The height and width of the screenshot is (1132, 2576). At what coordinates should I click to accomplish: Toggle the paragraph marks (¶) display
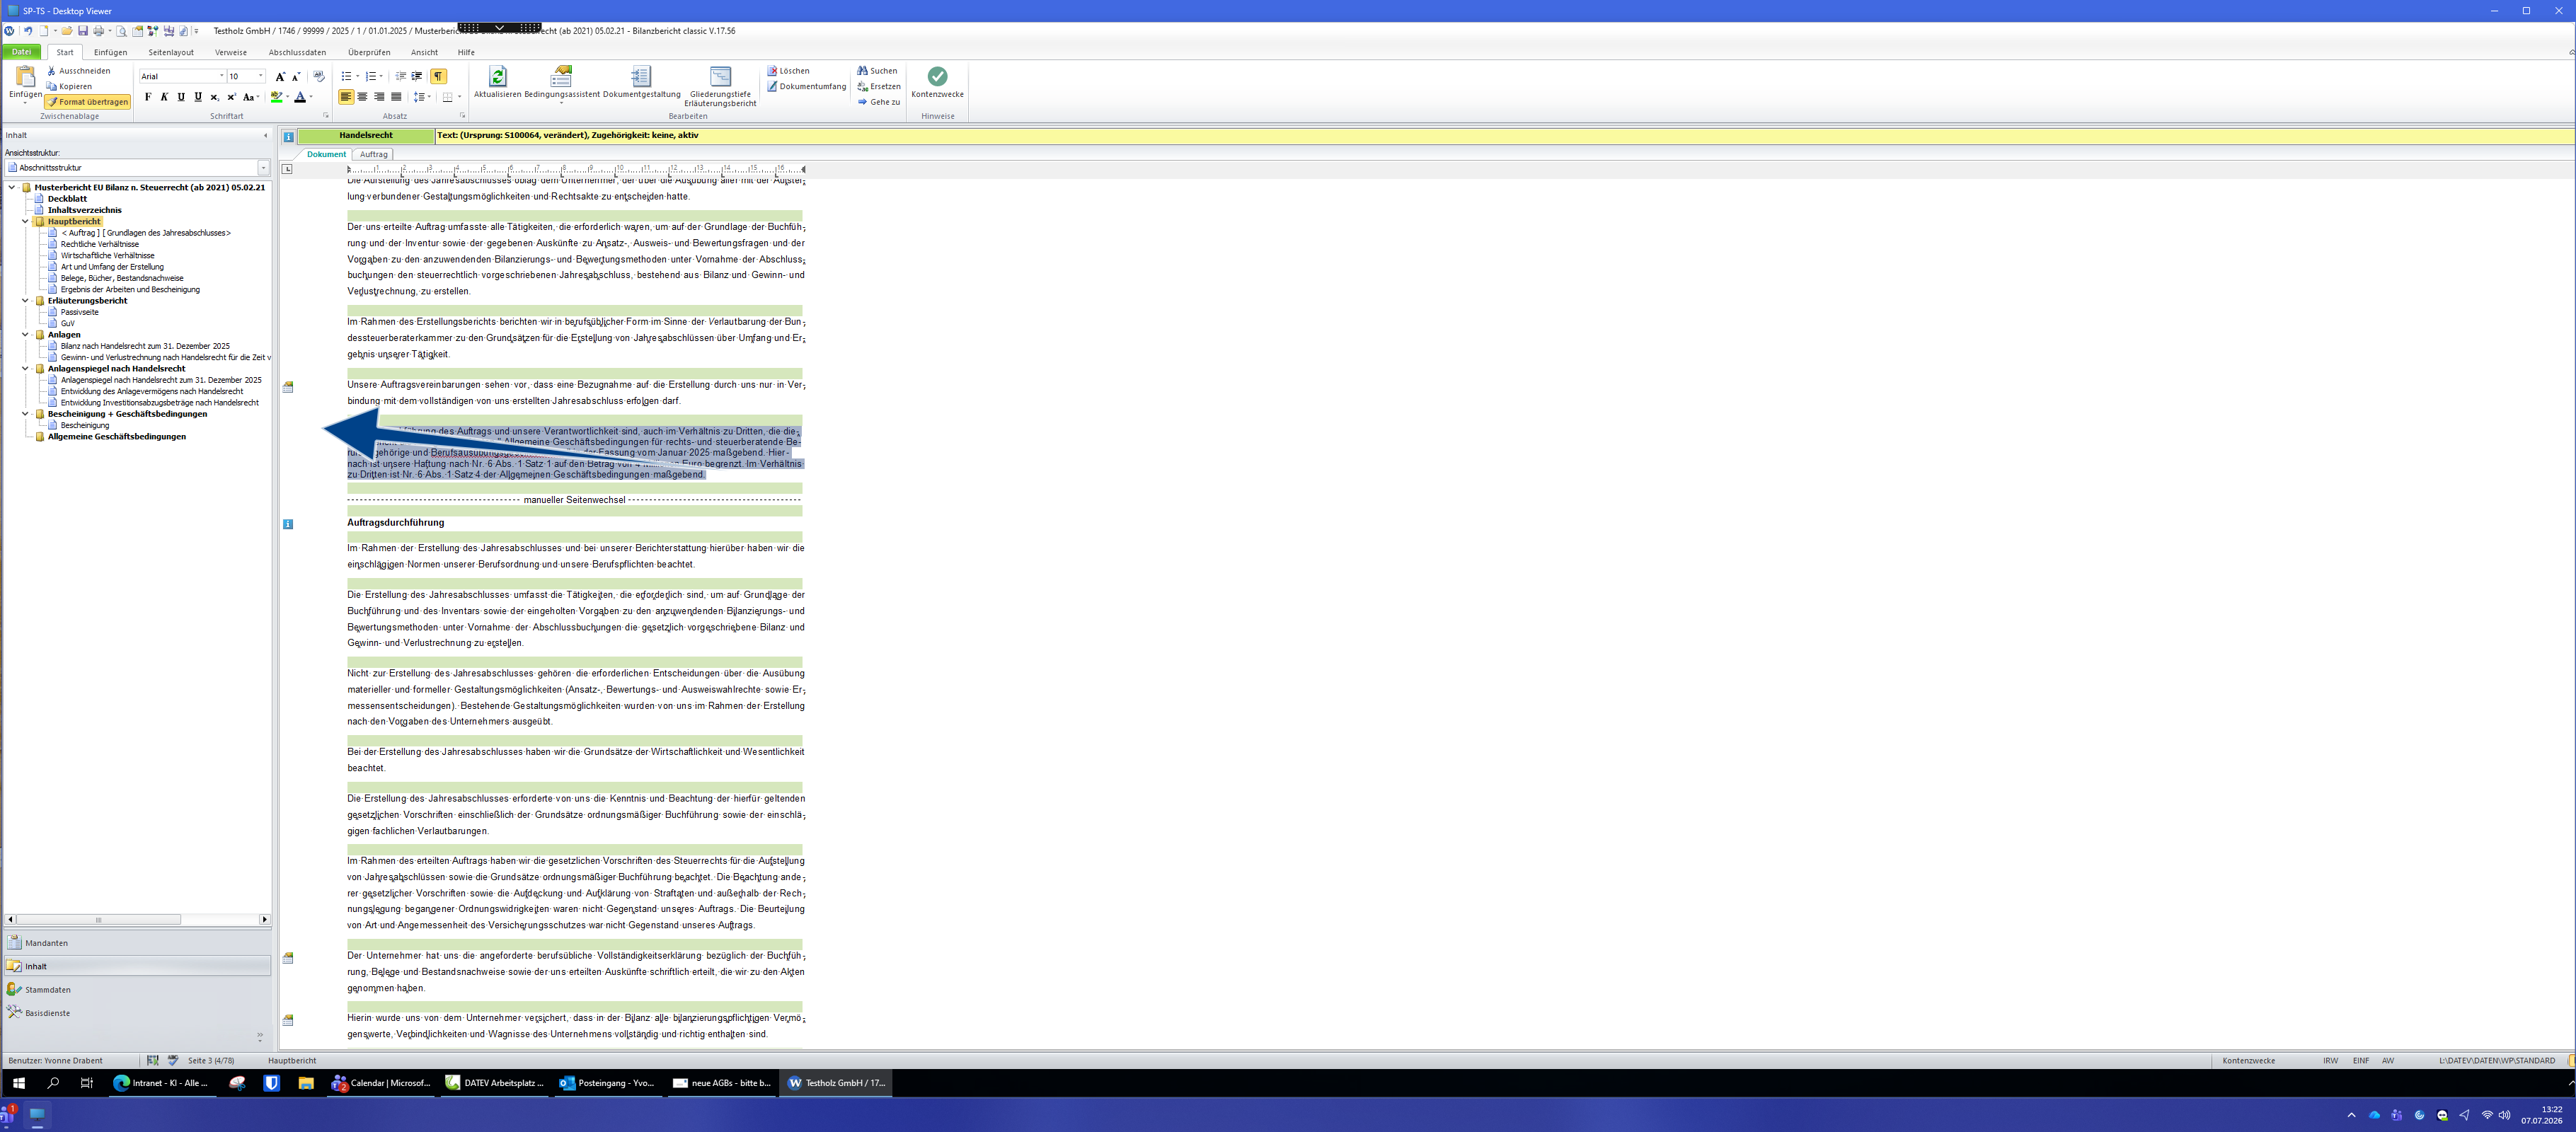tap(438, 76)
